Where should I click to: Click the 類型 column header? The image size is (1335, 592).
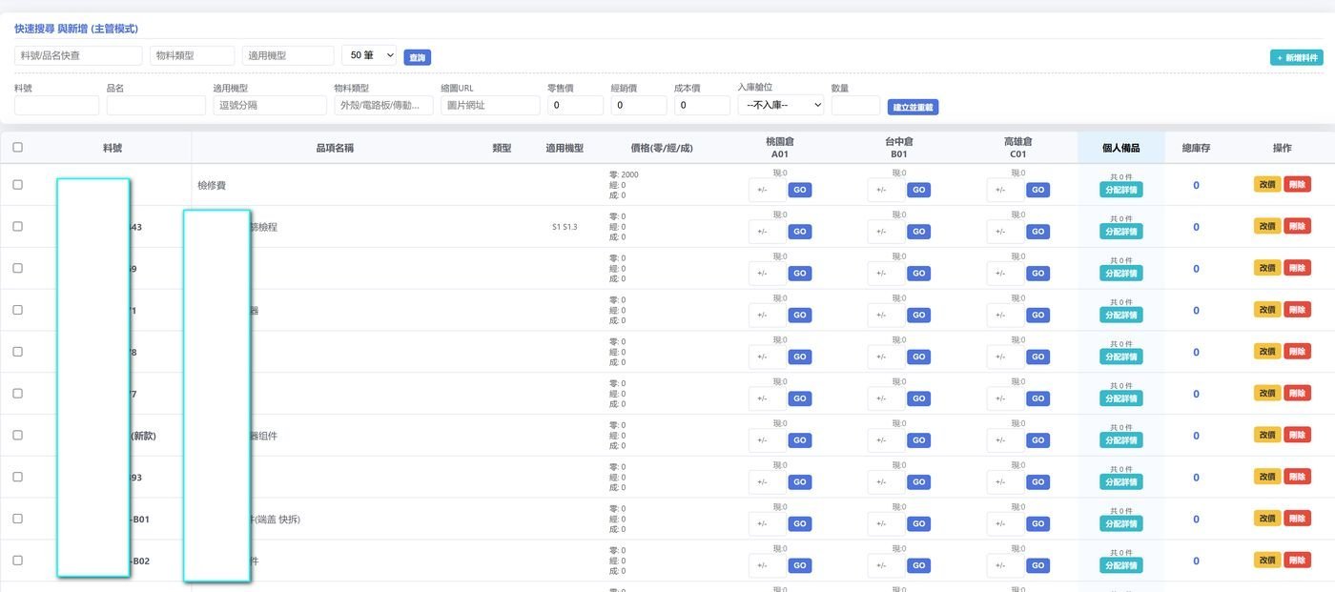tap(502, 149)
